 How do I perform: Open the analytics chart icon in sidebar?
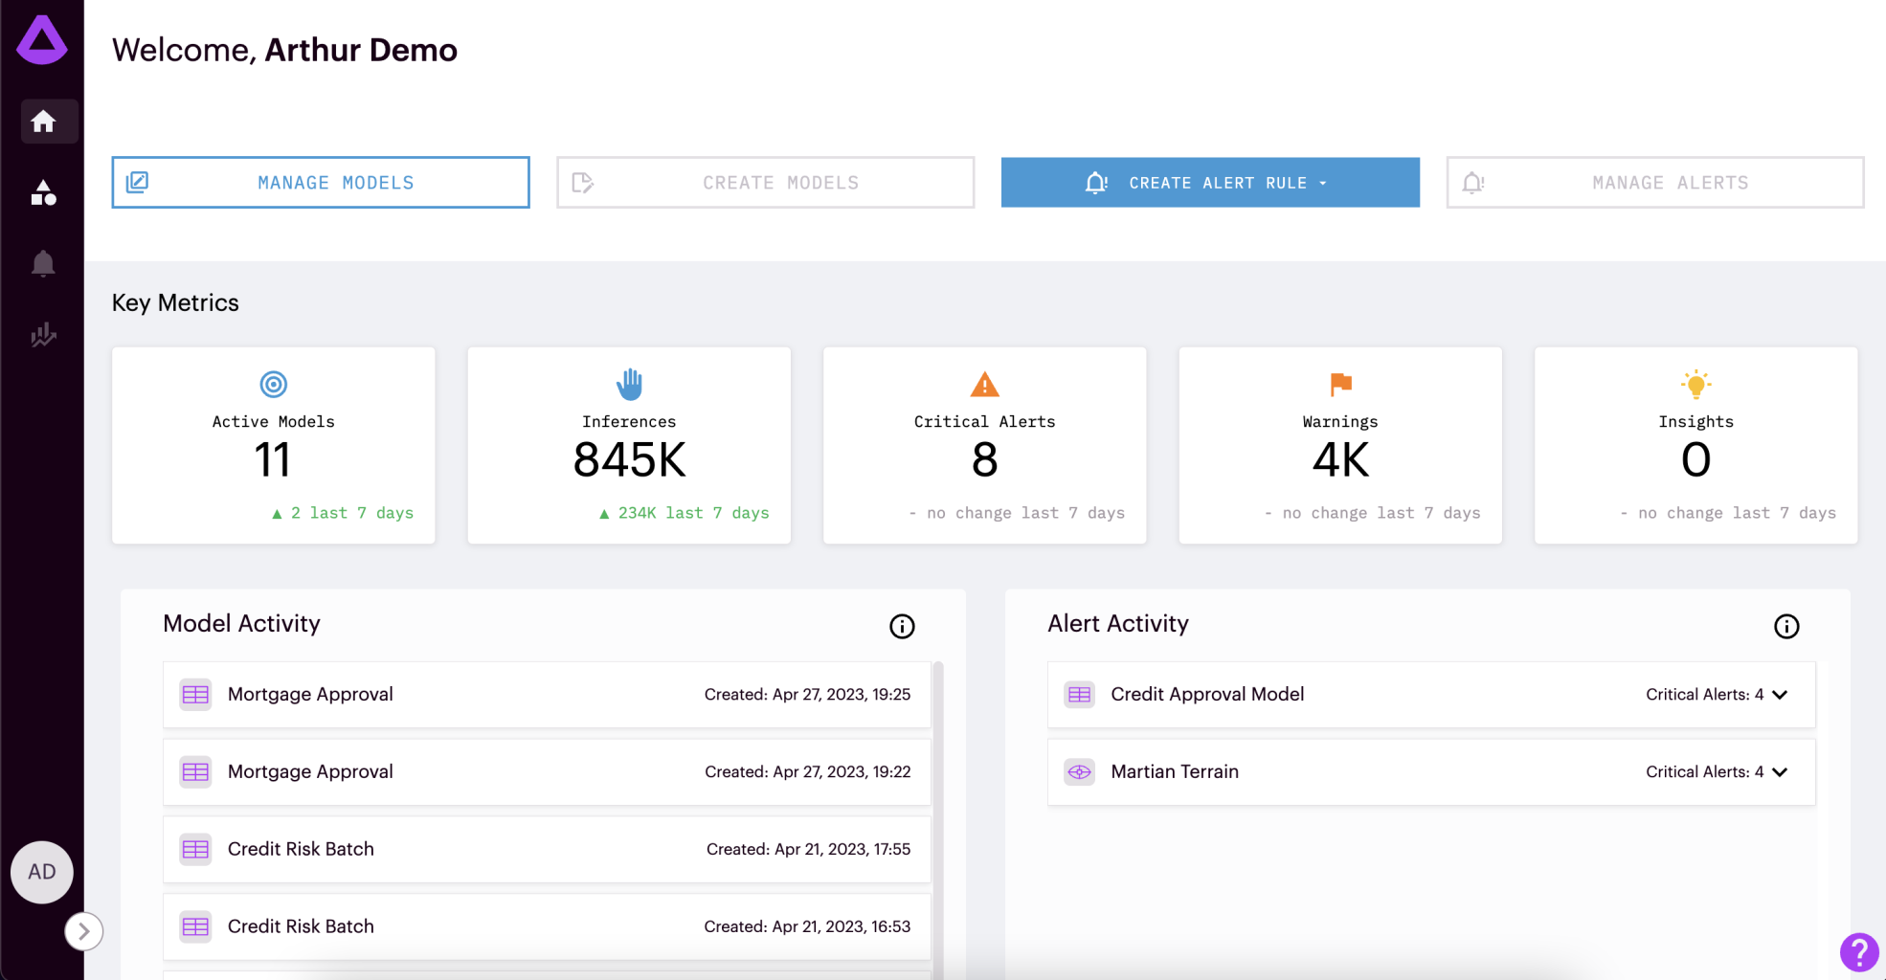43,335
